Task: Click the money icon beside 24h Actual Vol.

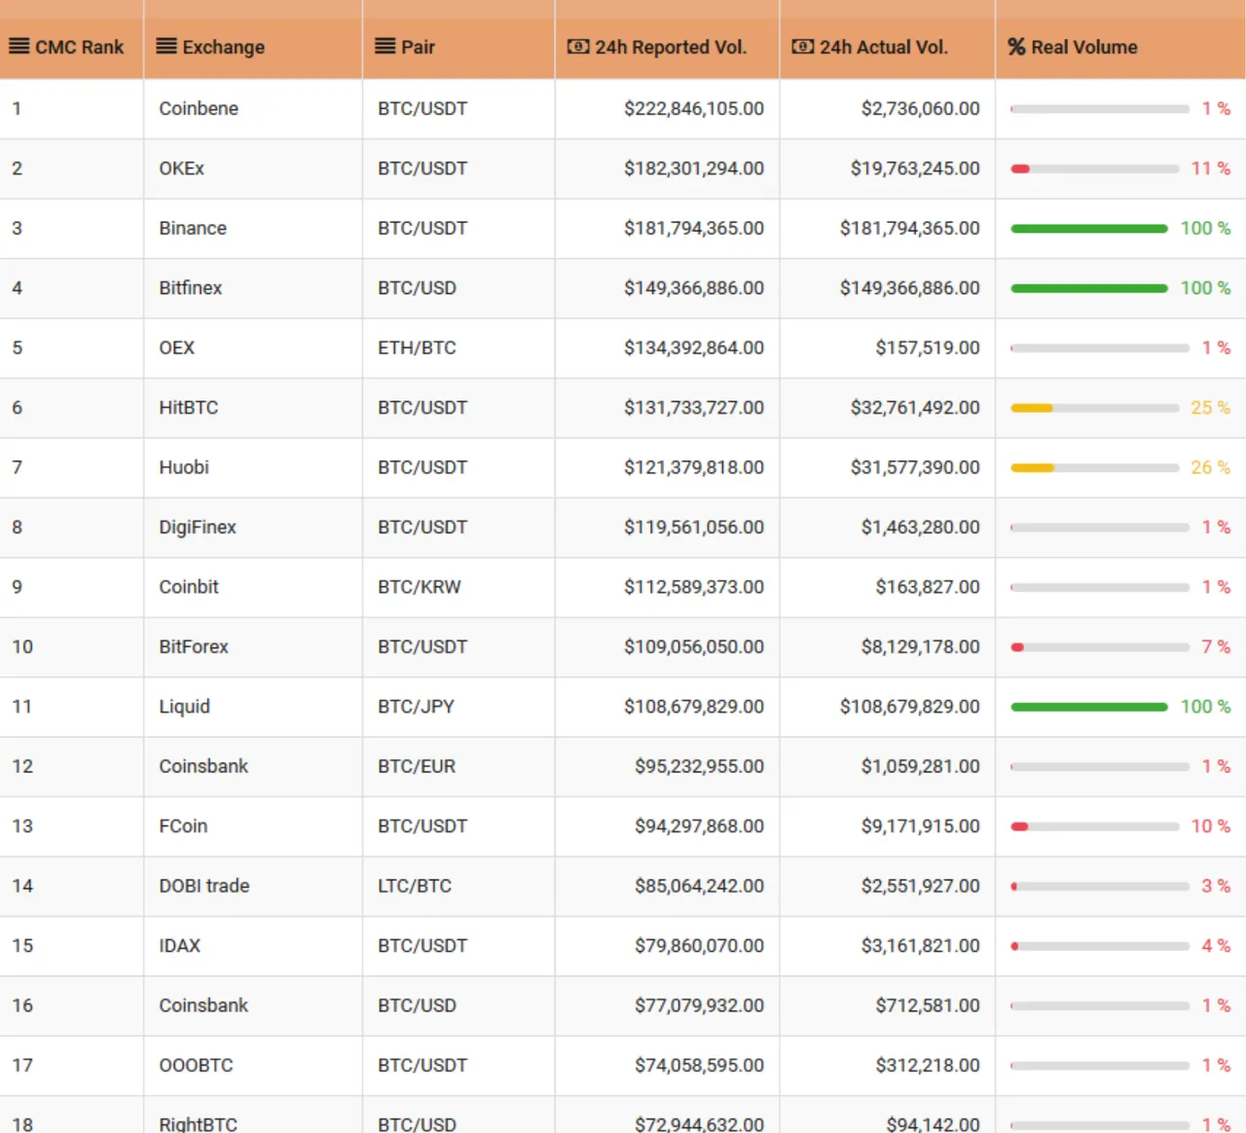Action: click(x=803, y=47)
